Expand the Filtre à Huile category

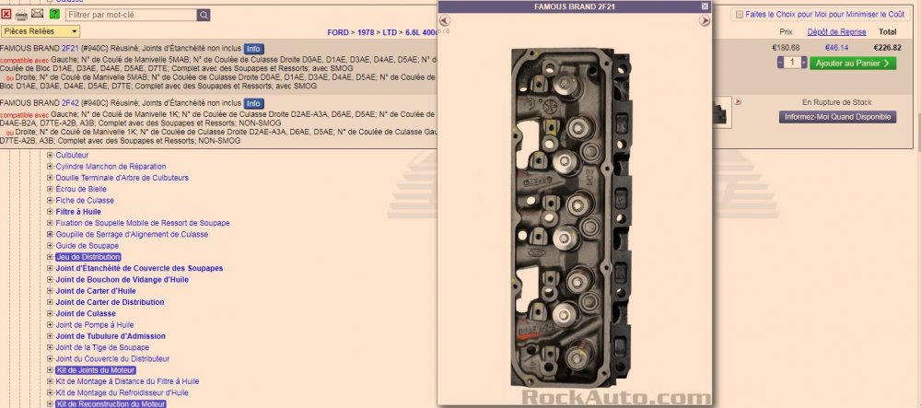tap(50, 211)
